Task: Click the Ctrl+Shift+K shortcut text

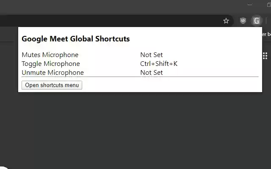Action: point(159,64)
